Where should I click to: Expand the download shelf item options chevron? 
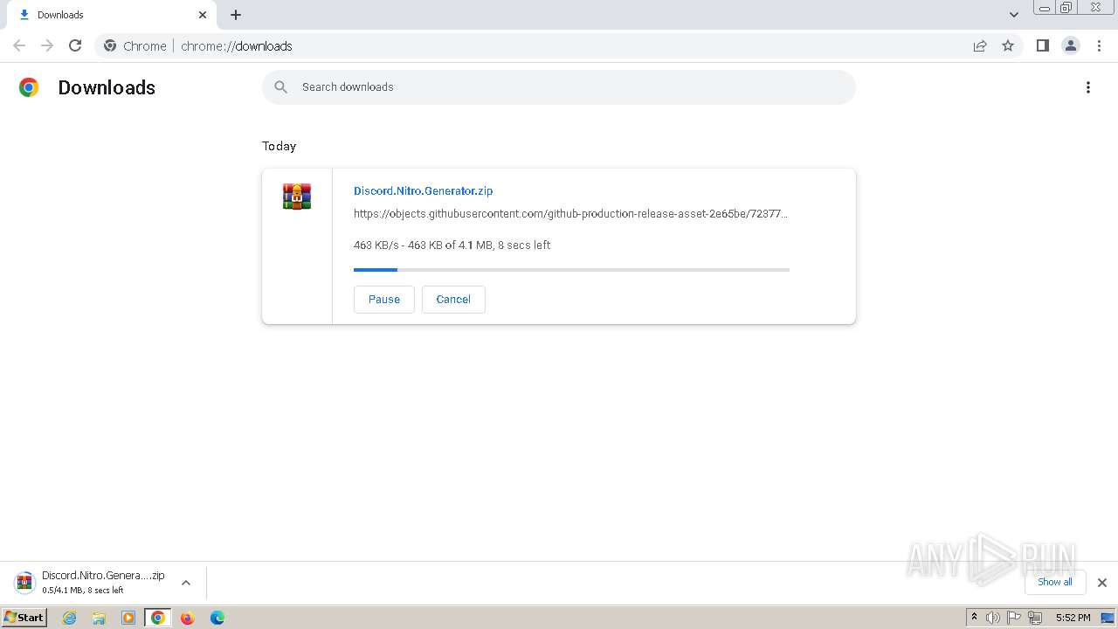coord(186,583)
